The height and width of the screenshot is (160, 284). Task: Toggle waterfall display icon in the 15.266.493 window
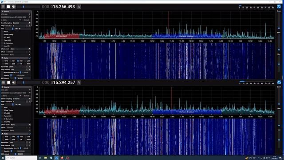[x=279, y=7]
